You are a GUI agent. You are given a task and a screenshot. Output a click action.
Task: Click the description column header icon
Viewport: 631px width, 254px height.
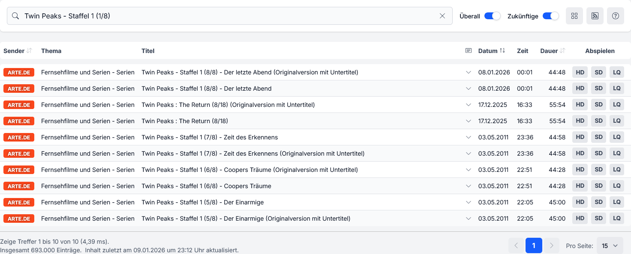(x=469, y=51)
